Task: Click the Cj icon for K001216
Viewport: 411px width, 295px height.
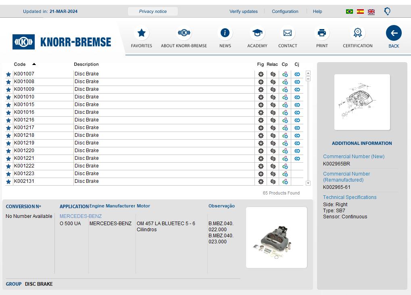Action: pos(296,120)
